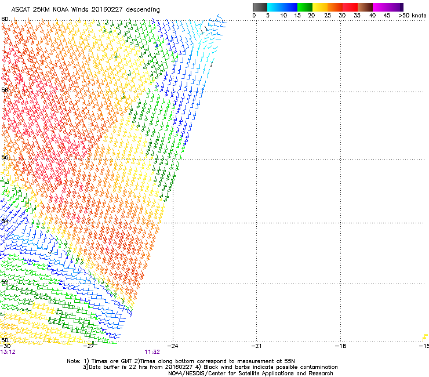Viewport: 429px width, 377px height.
Task: Select the brown 35-40 knots legend swatch
Action: 365,7
